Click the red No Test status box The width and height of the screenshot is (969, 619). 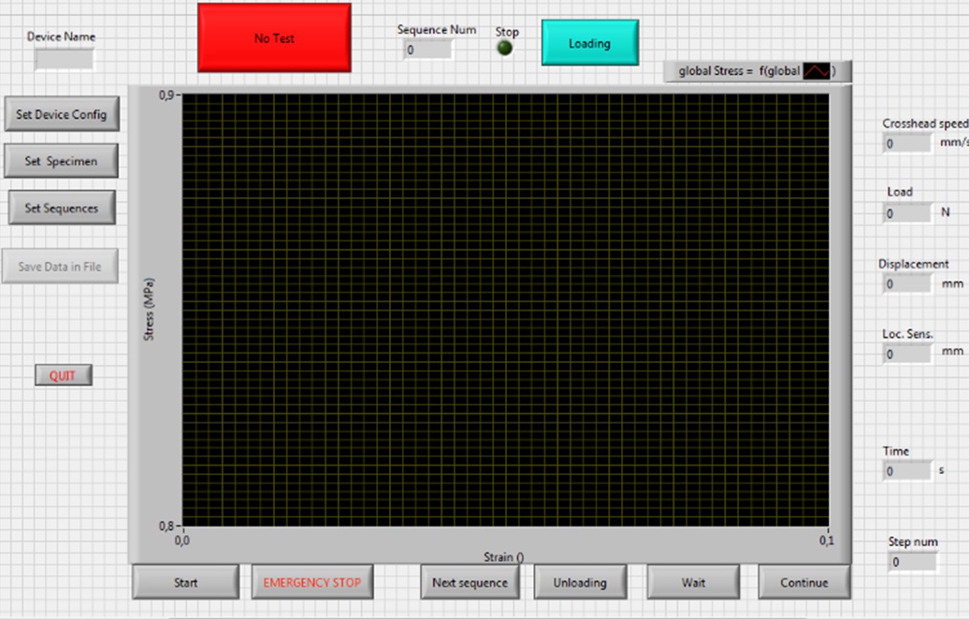click(274, 38)
